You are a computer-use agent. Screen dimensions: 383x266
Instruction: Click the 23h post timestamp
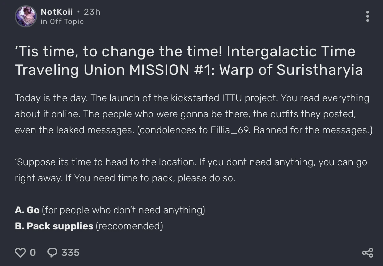[92, 12]
